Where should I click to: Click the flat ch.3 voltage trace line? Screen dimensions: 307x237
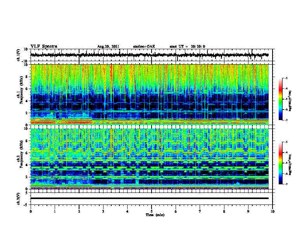click(149, 198)
